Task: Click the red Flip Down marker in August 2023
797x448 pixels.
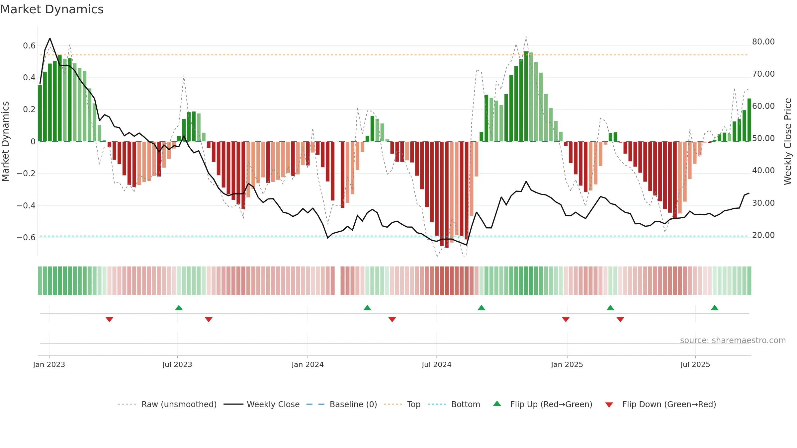Action: tap(209, 319)
